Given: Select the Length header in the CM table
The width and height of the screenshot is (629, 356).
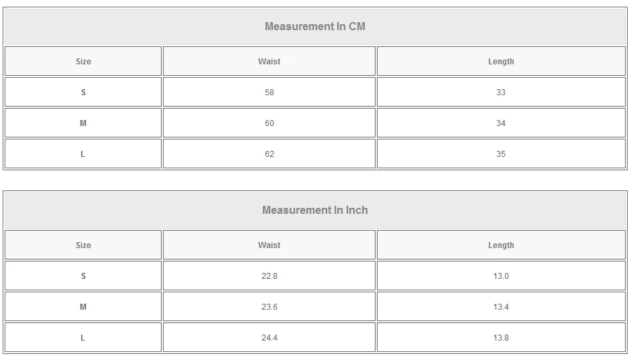Looking at the screenshot, I should tap(501, 62).
